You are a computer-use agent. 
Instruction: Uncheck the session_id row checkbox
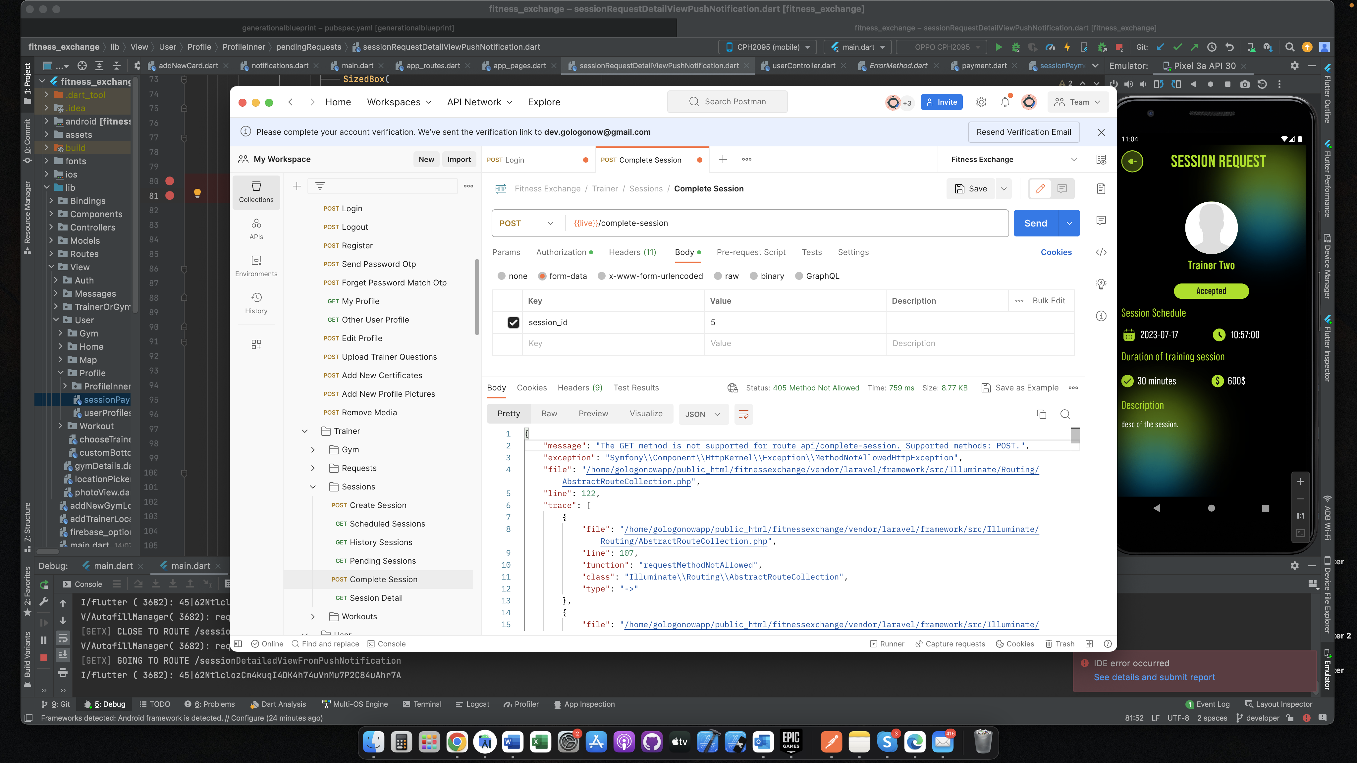(x=513, y=322)
